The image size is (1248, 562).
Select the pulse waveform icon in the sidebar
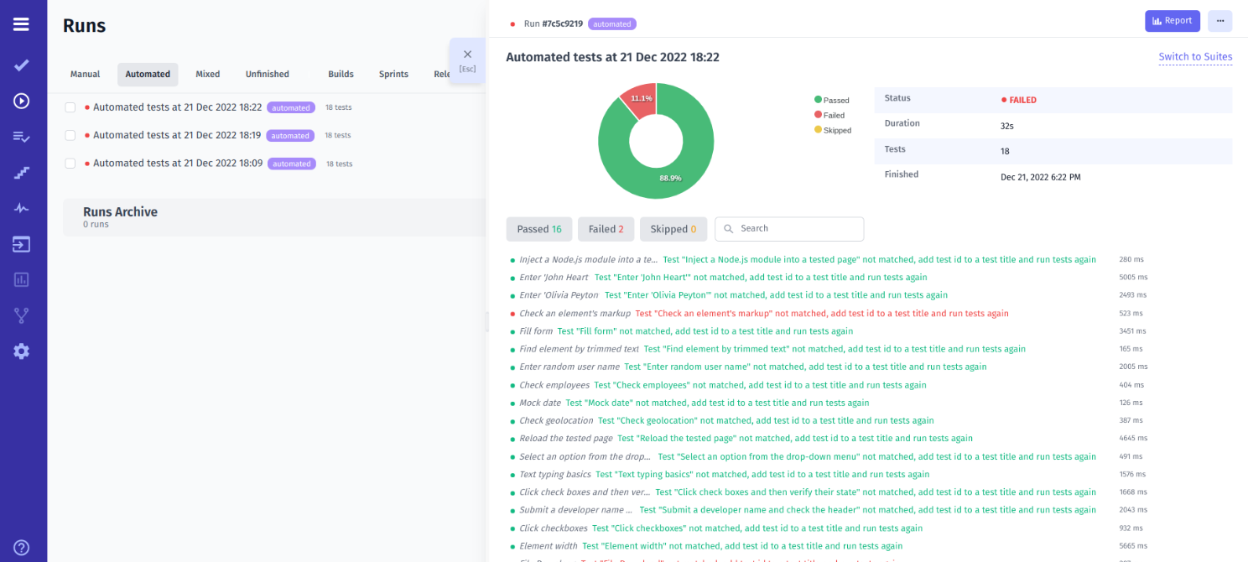click(21, 207)
